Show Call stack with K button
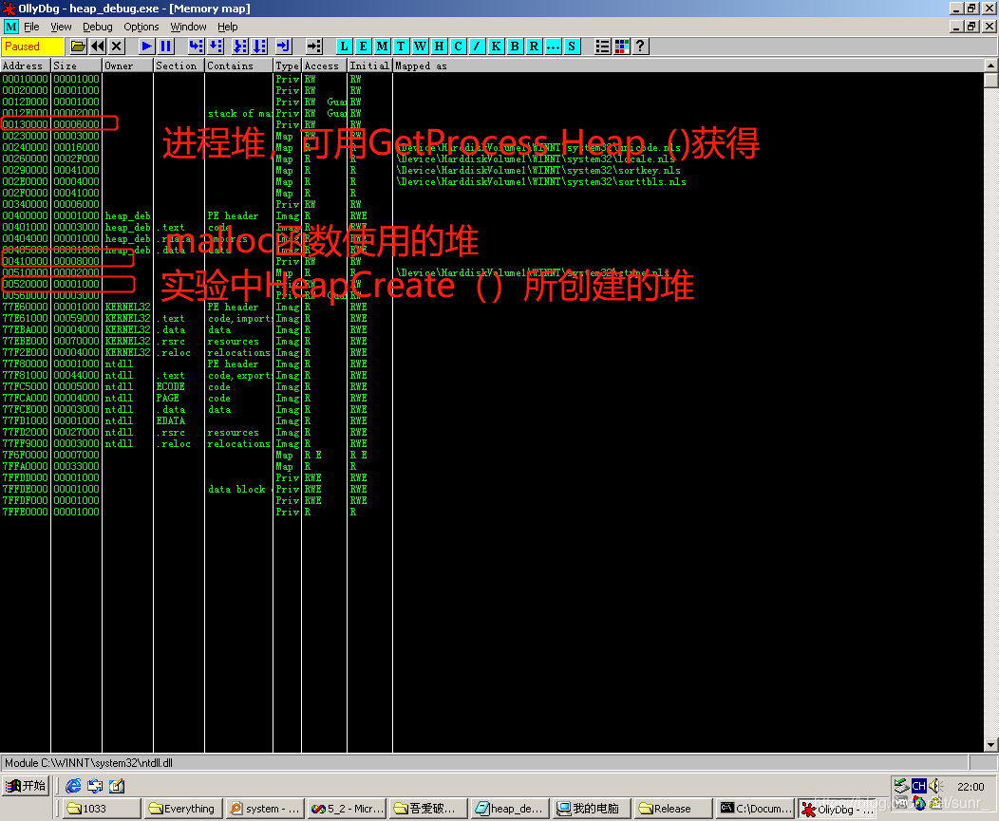The height and width of the screenshot is (821, 999). (496, 47)
